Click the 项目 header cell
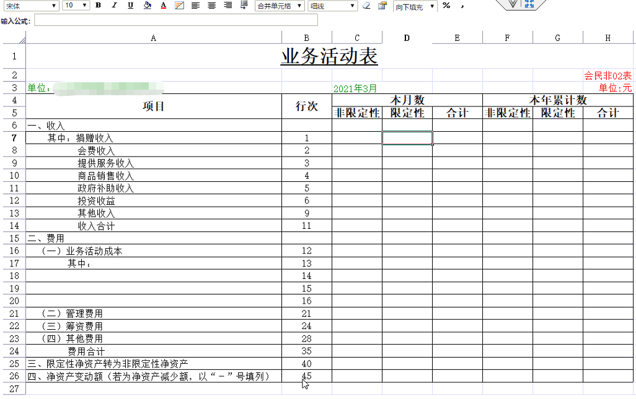This screenshot has width=636, height=399. (x=153, y=106)
